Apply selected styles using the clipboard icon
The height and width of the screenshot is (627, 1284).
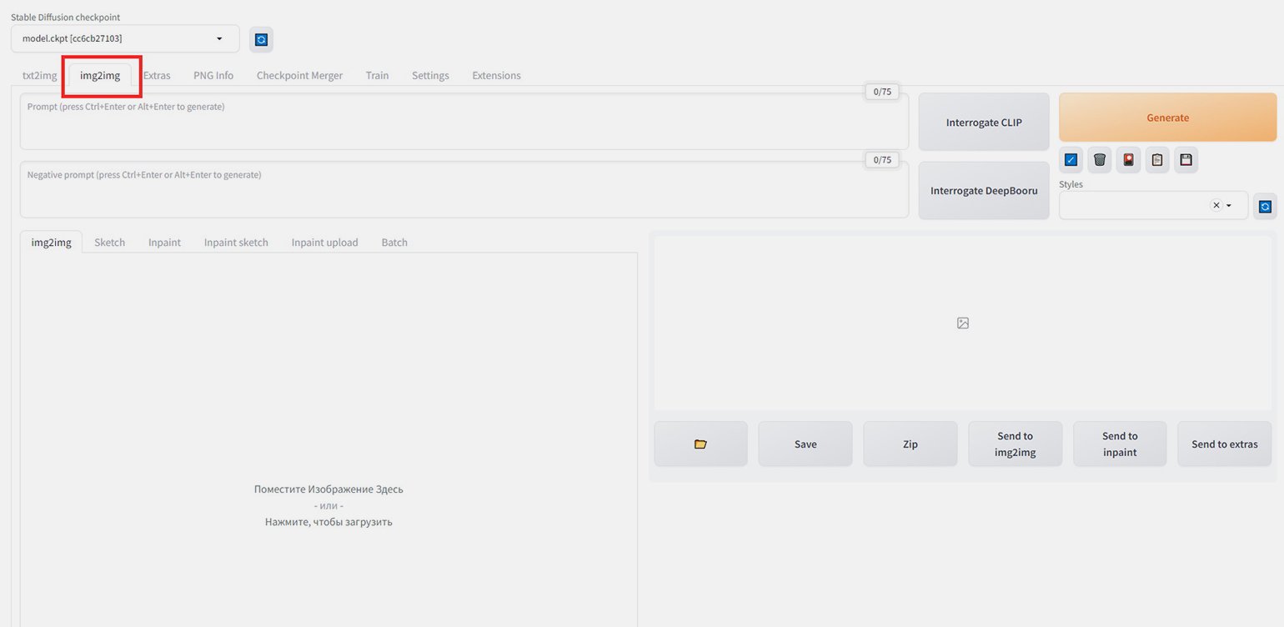(1157, 160)
